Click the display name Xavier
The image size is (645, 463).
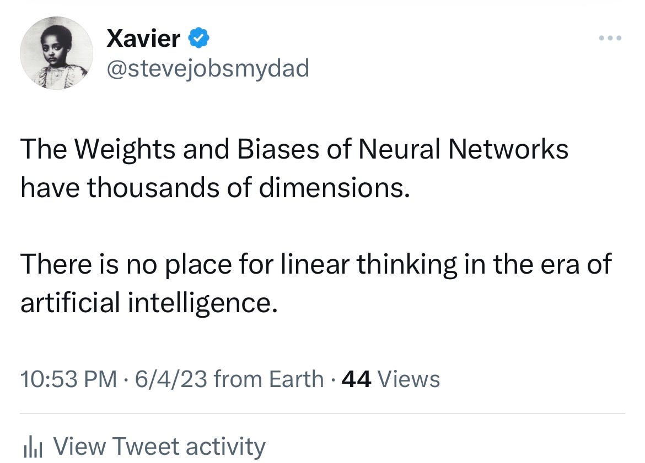tap(143, 38)
